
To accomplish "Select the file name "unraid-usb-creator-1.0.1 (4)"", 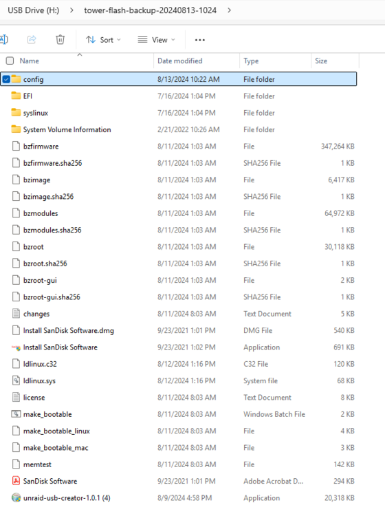I will click(67, 498).
